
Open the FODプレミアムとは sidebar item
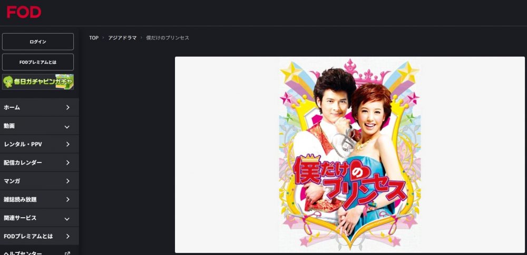pyautogui.click(x=40, y=236)
